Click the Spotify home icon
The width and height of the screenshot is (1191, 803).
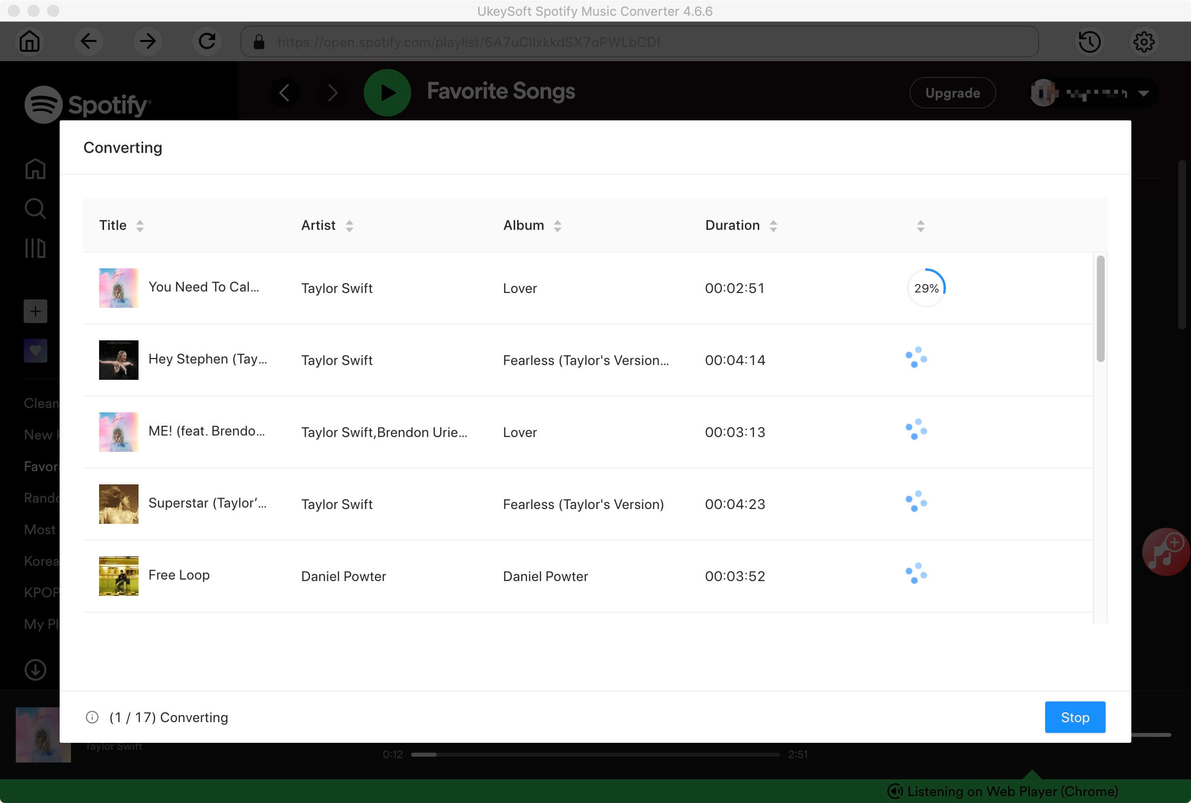[35, 169]
